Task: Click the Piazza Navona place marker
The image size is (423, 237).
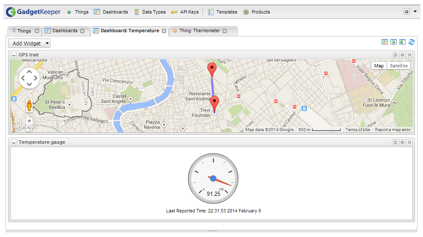Action: [164, 125]
